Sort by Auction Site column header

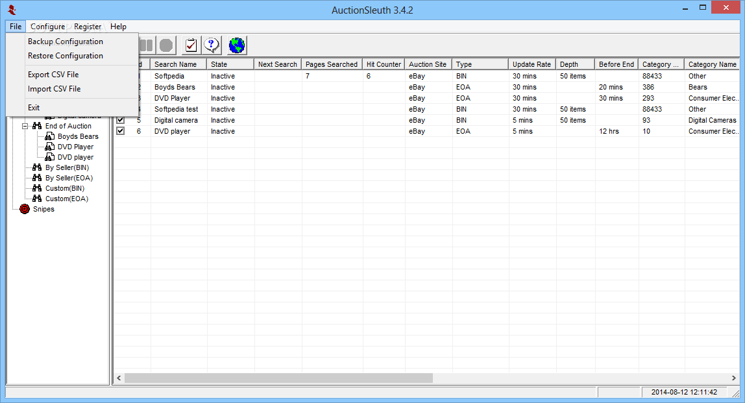tap(428, 64)
